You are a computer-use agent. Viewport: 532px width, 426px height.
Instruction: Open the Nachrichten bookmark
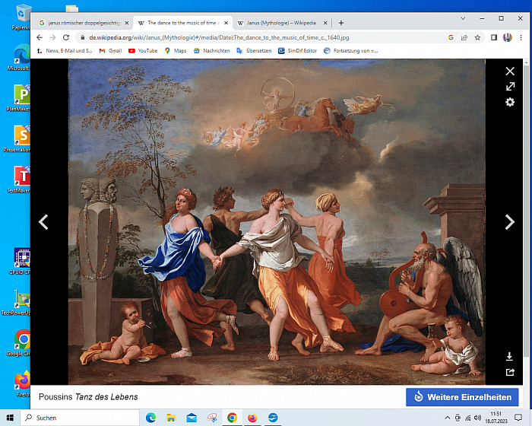pos(212,51)
